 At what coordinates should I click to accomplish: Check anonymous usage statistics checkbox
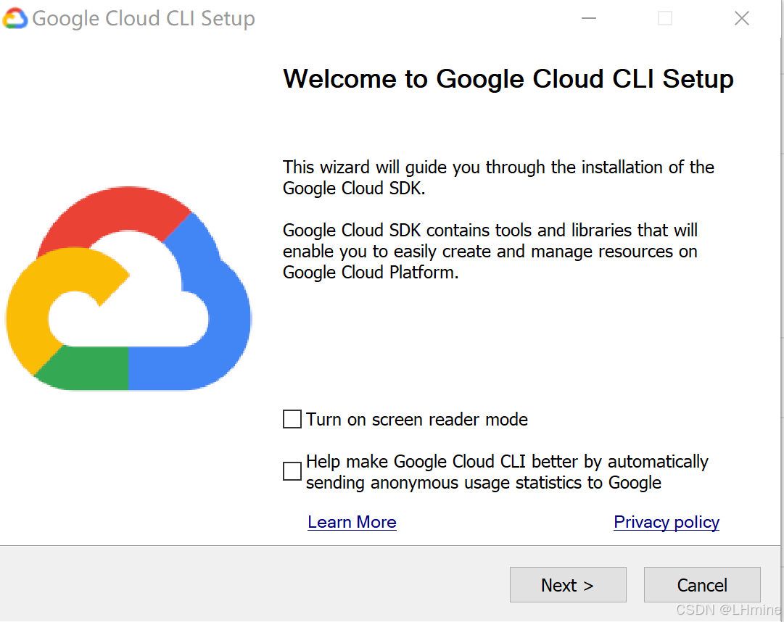pos(292,471)
